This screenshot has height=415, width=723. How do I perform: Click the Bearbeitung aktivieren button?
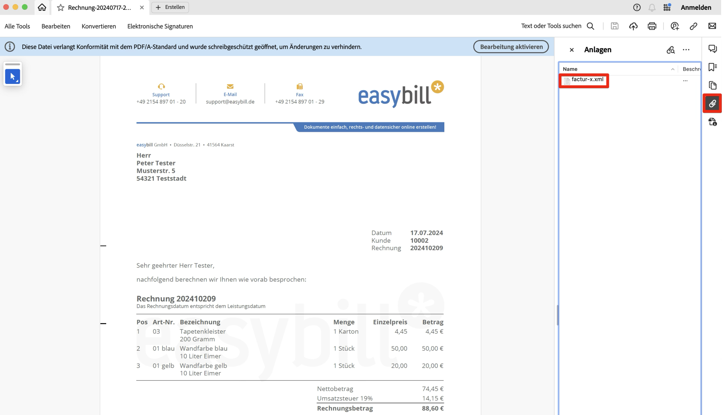click(x=511, y=47)
